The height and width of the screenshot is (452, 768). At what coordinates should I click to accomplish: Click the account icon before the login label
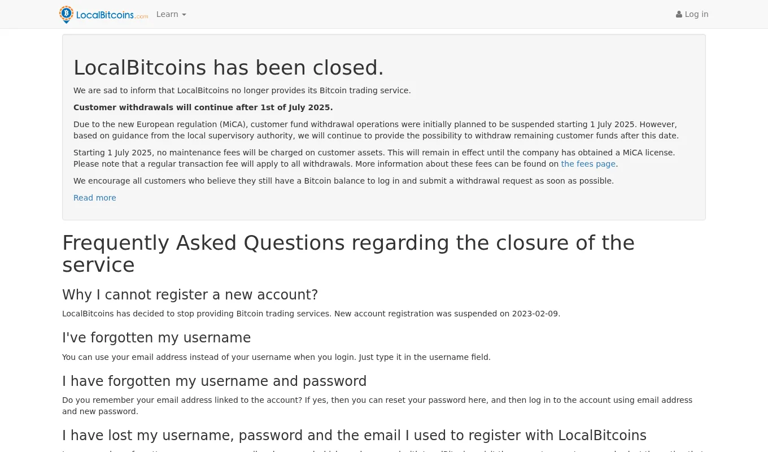click(x=678, y=14)
